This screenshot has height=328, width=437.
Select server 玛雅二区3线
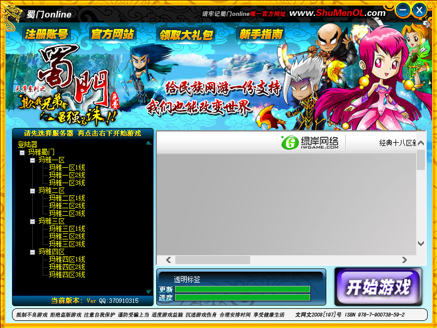pyautogui.click(x=67, y=213)
